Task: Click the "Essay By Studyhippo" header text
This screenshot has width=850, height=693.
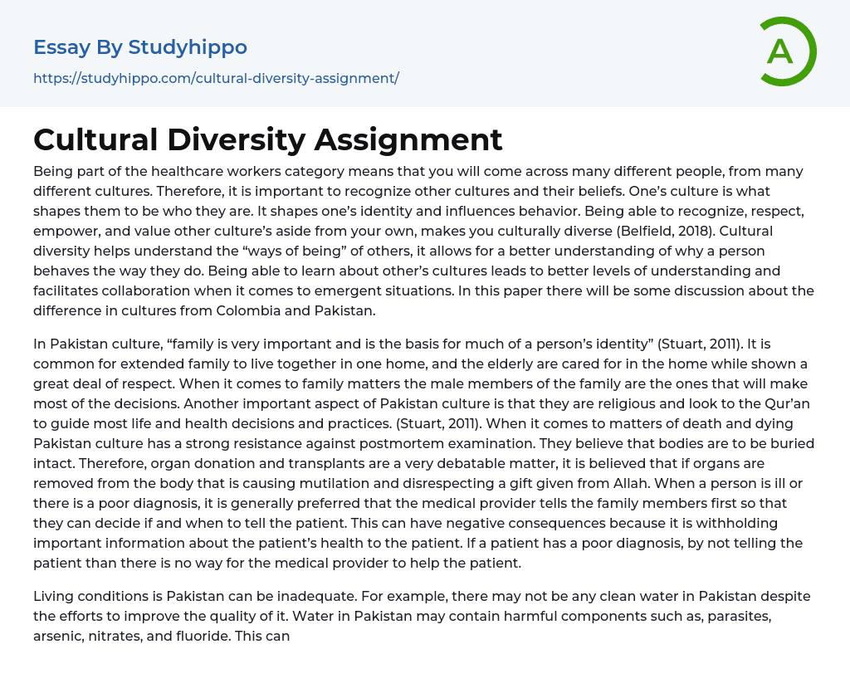Action: (x=140, y=47)
